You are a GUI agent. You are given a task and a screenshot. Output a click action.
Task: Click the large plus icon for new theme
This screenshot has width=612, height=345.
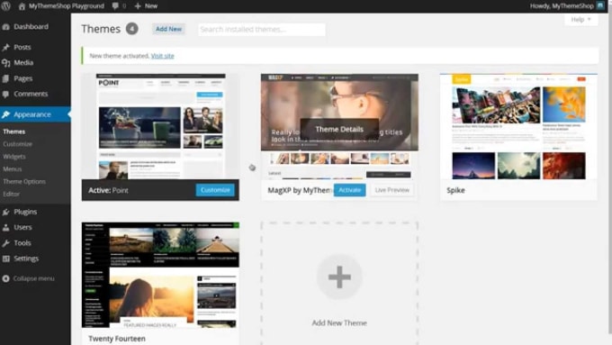coord(339,277)
